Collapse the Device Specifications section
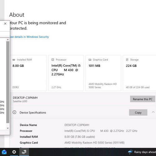Viewport: 156px width, 156px height. click(153, 112)
